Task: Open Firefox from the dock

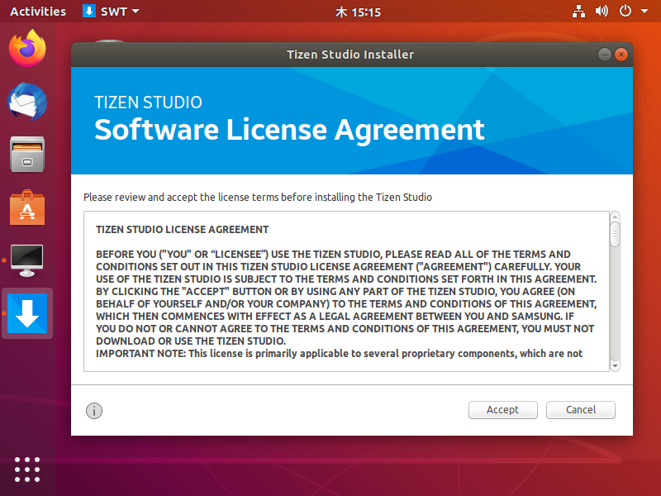Action: [26, 50]
